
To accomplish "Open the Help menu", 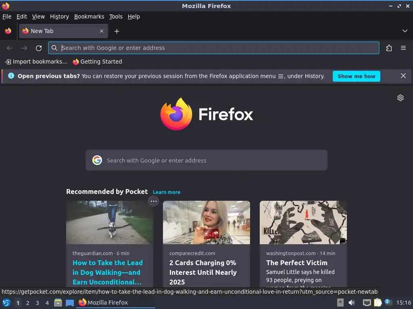I will (x=134, y=16).
